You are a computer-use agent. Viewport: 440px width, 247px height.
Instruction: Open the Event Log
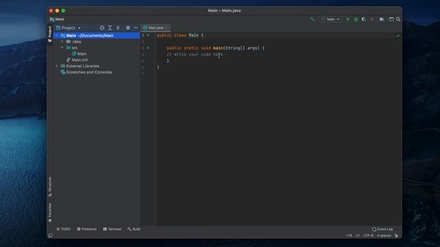pos(382,229)
